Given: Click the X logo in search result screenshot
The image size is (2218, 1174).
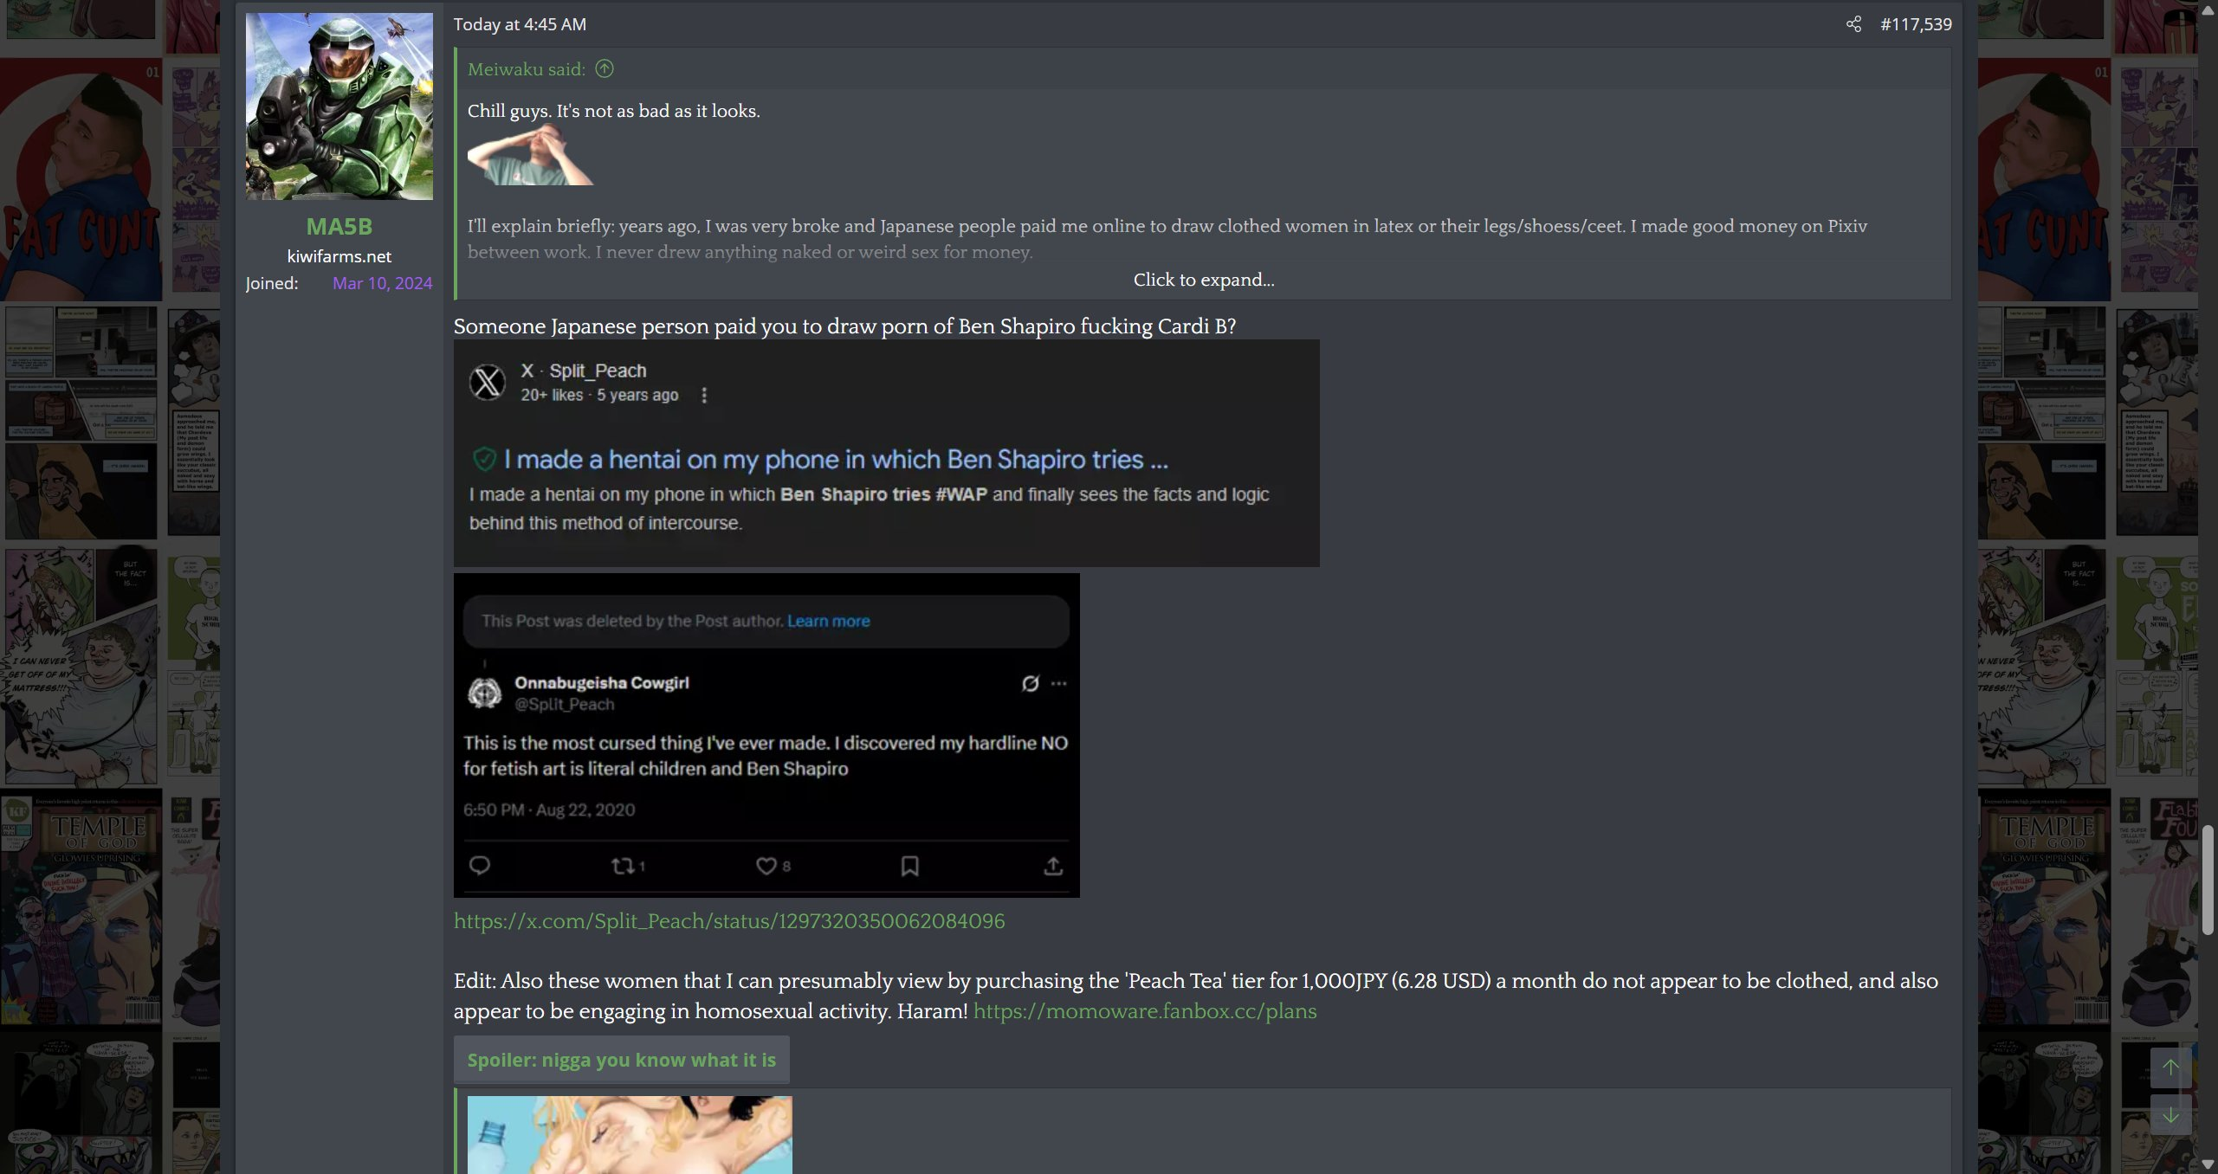Looking at the screenshot, I should click(x=488, y=382).
